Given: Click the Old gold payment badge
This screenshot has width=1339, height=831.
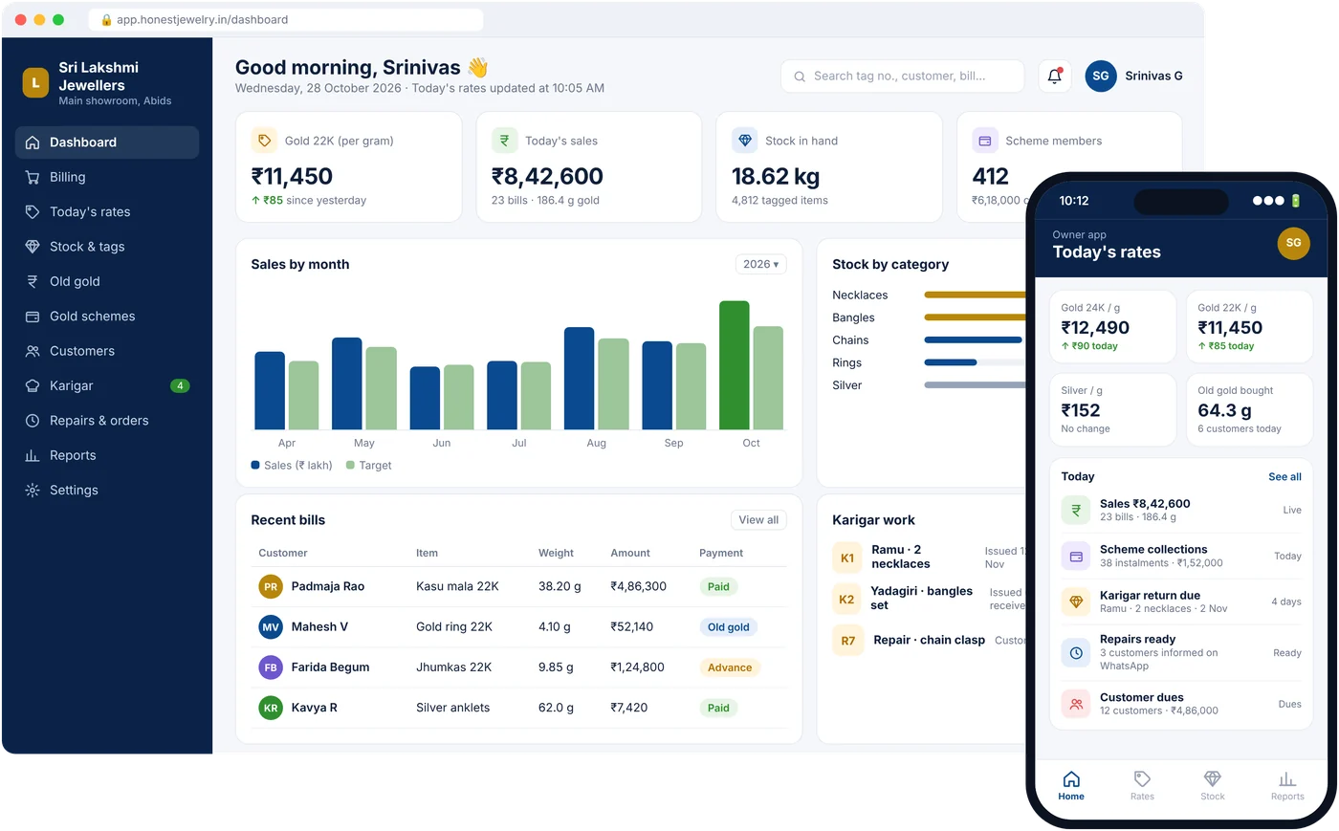Looking at the screenshot, I should [x=729, y=627].
